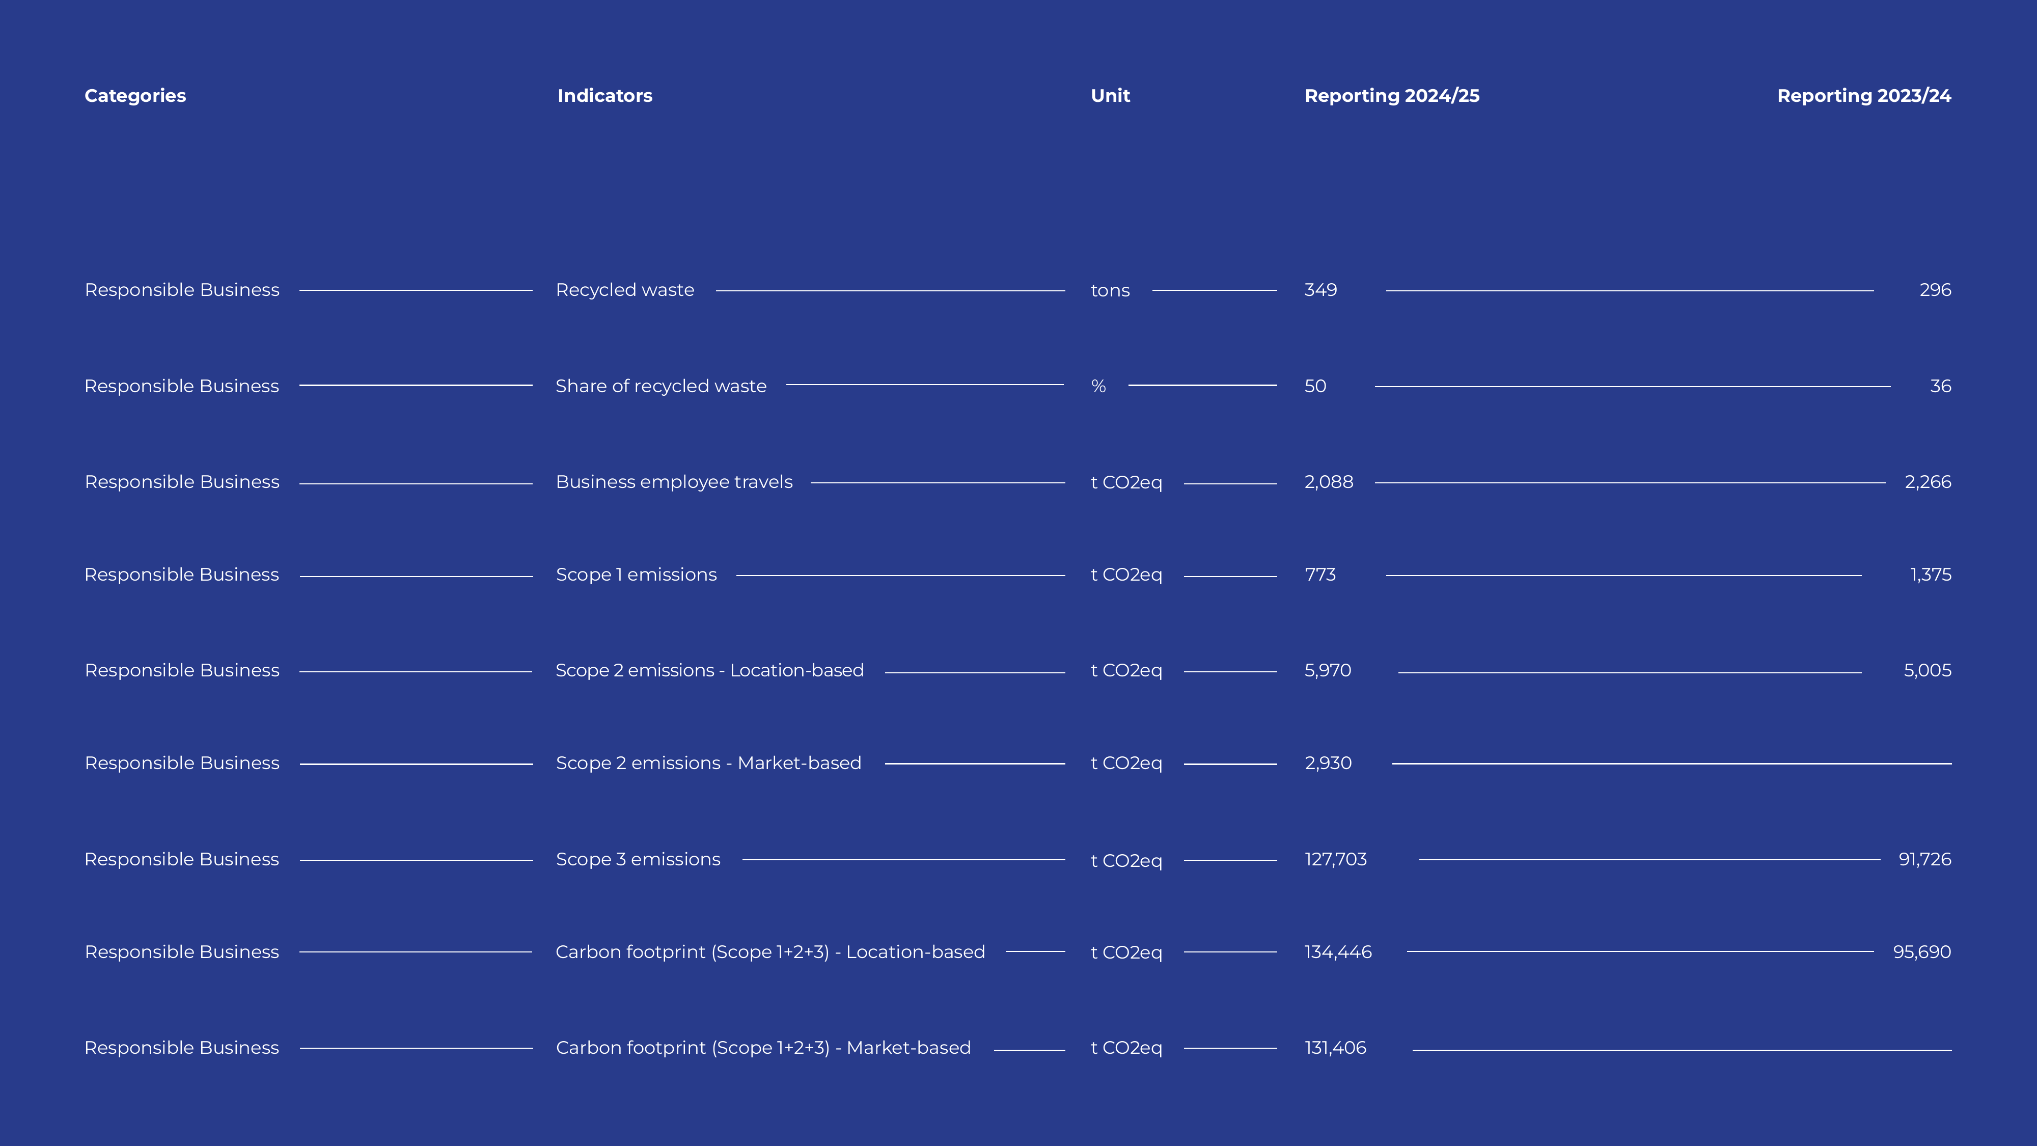The height and width of the screenshot is (1146, 2037).
Task: Click the 2024/25 value 50
Action: [1315, 386]
